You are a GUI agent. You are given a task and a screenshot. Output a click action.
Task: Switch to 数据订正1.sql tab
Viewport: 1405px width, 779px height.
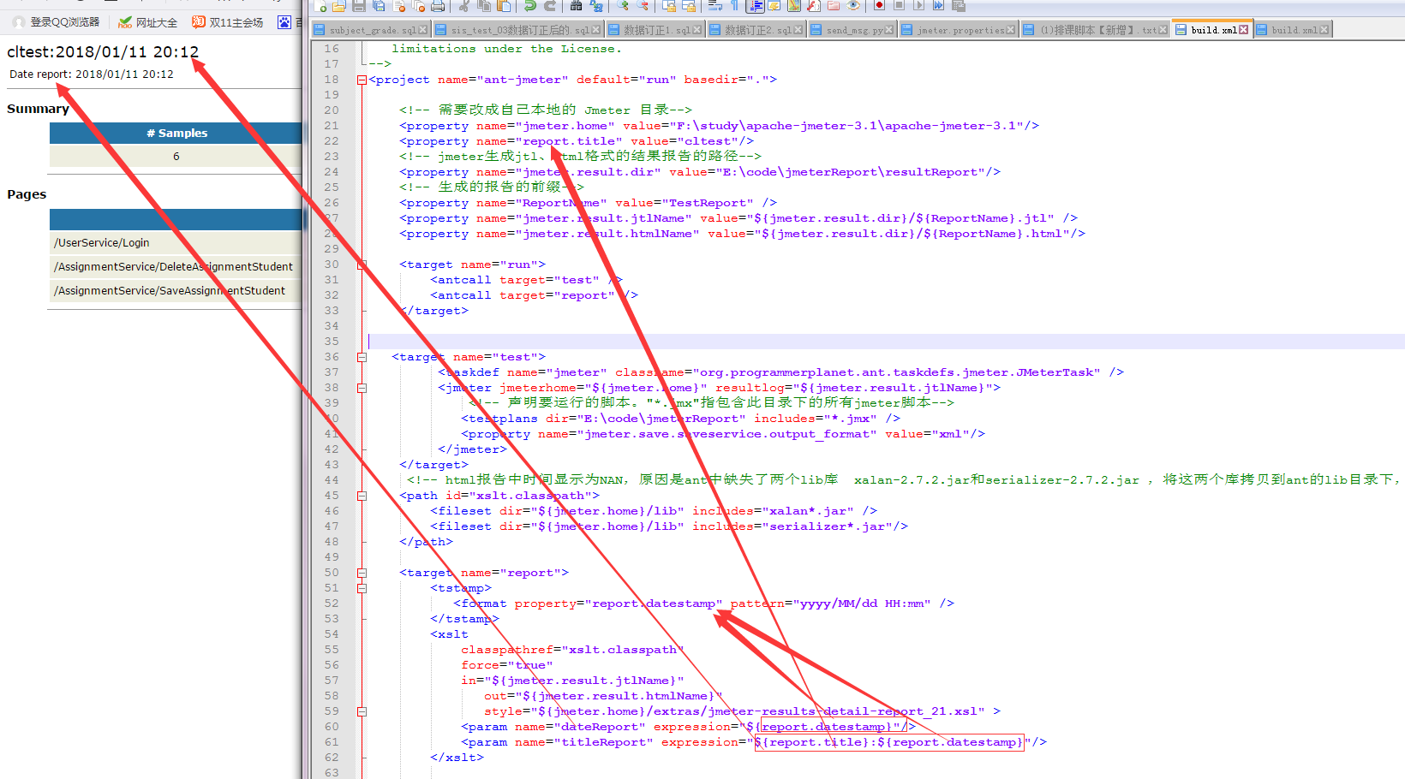coord(655,30)
